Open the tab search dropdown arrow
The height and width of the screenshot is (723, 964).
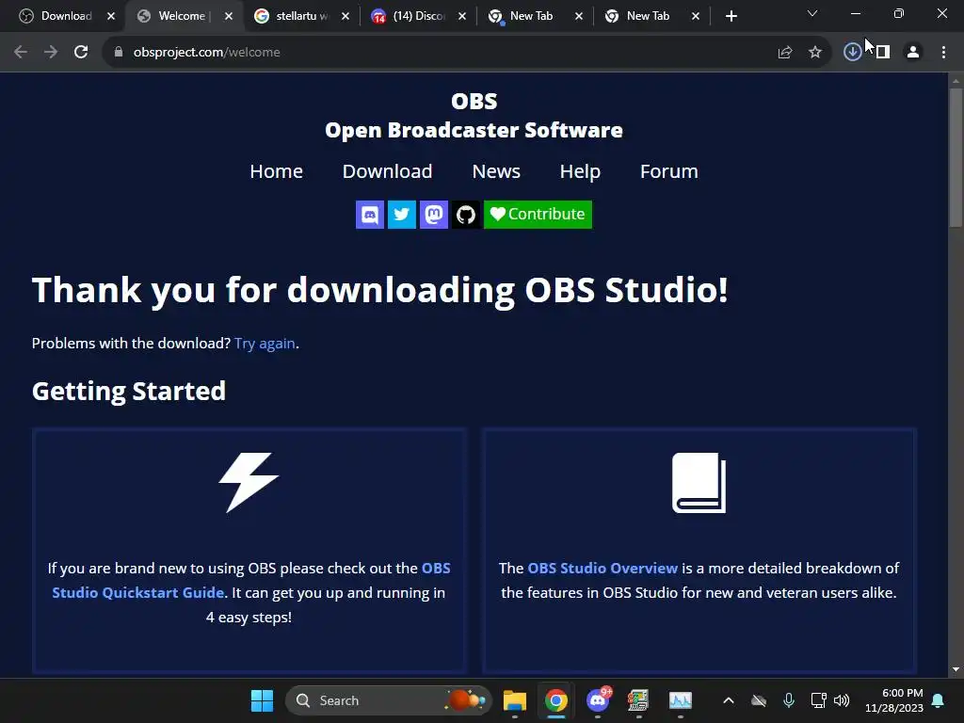[812, 13]
